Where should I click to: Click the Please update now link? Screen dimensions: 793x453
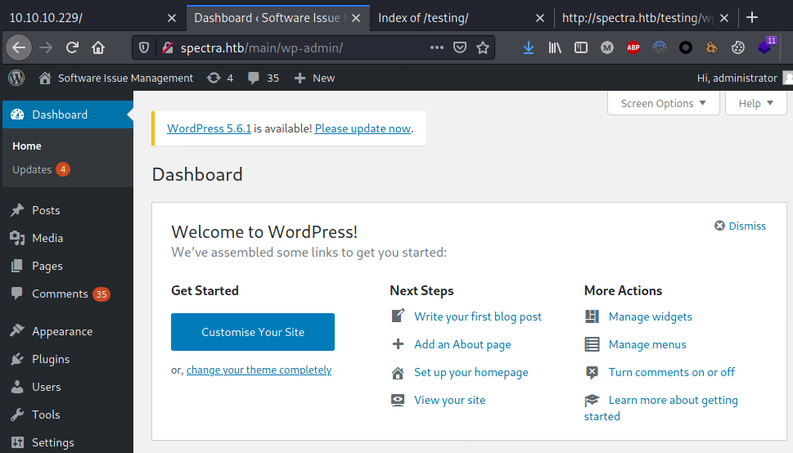(x=363, y=128)
